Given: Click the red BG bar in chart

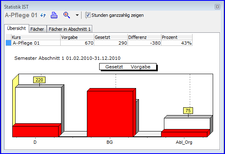Looking at the screenshot, I should click(x=110, y=114).
